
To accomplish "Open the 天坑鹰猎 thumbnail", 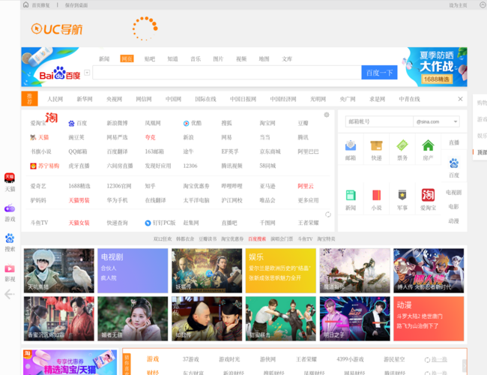I will click(59, 271).
